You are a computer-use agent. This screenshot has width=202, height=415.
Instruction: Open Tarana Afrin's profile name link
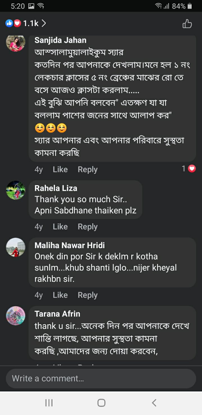point(57,314)
